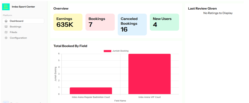Click the Imbo Sport Center title

pos(23,7)
